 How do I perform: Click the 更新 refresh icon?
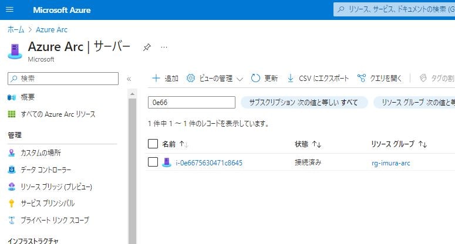[255, 78]
